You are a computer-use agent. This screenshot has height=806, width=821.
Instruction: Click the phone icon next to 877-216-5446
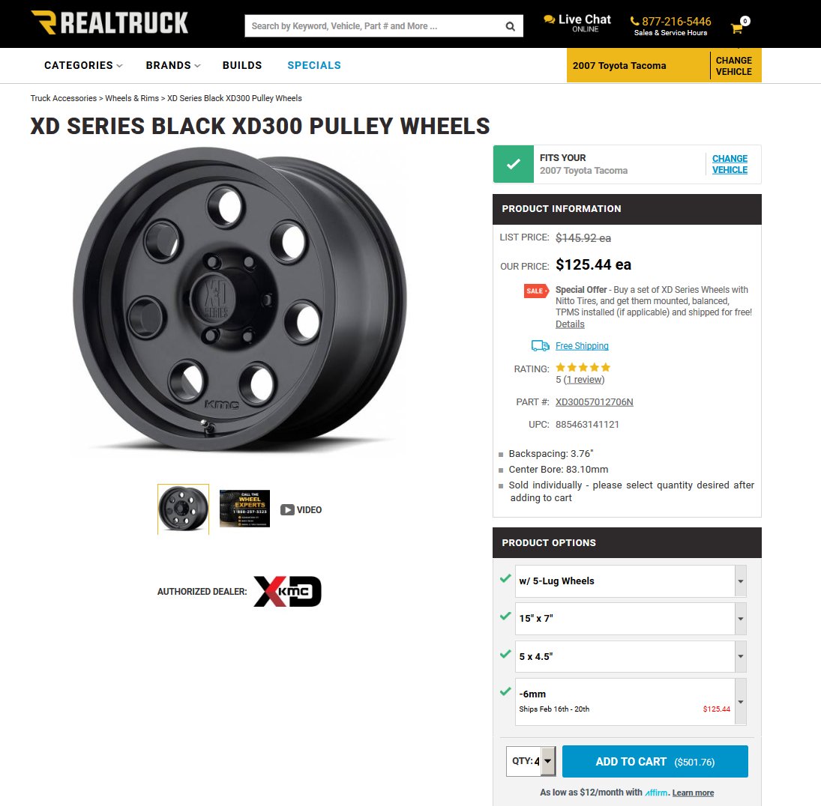[634, 22]
